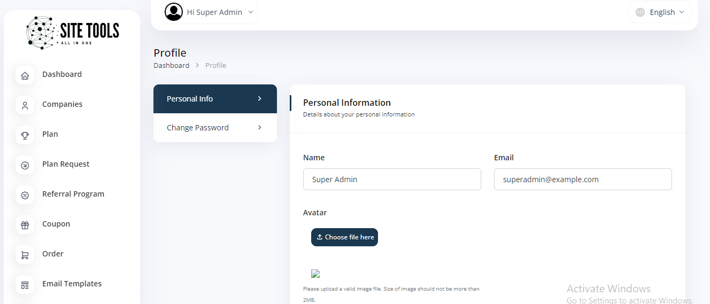Image resolution: width=710 pixels, height=304 pixels.
Task: Click the avatar image preview thumbnail
Action: coord(315,274)
